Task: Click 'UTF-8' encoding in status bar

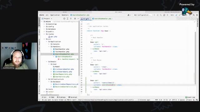Action: [174, 100]
